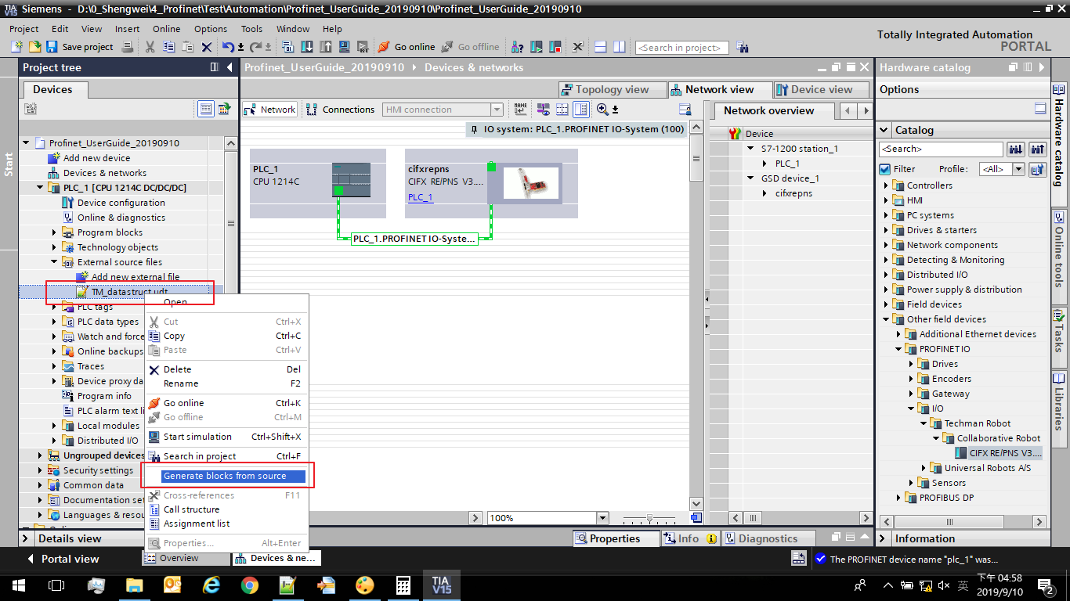The height and width of the screenshot is (601, 1070).
Task: Collapse PROFINET IO catalog folder
Action: point(899,349)
